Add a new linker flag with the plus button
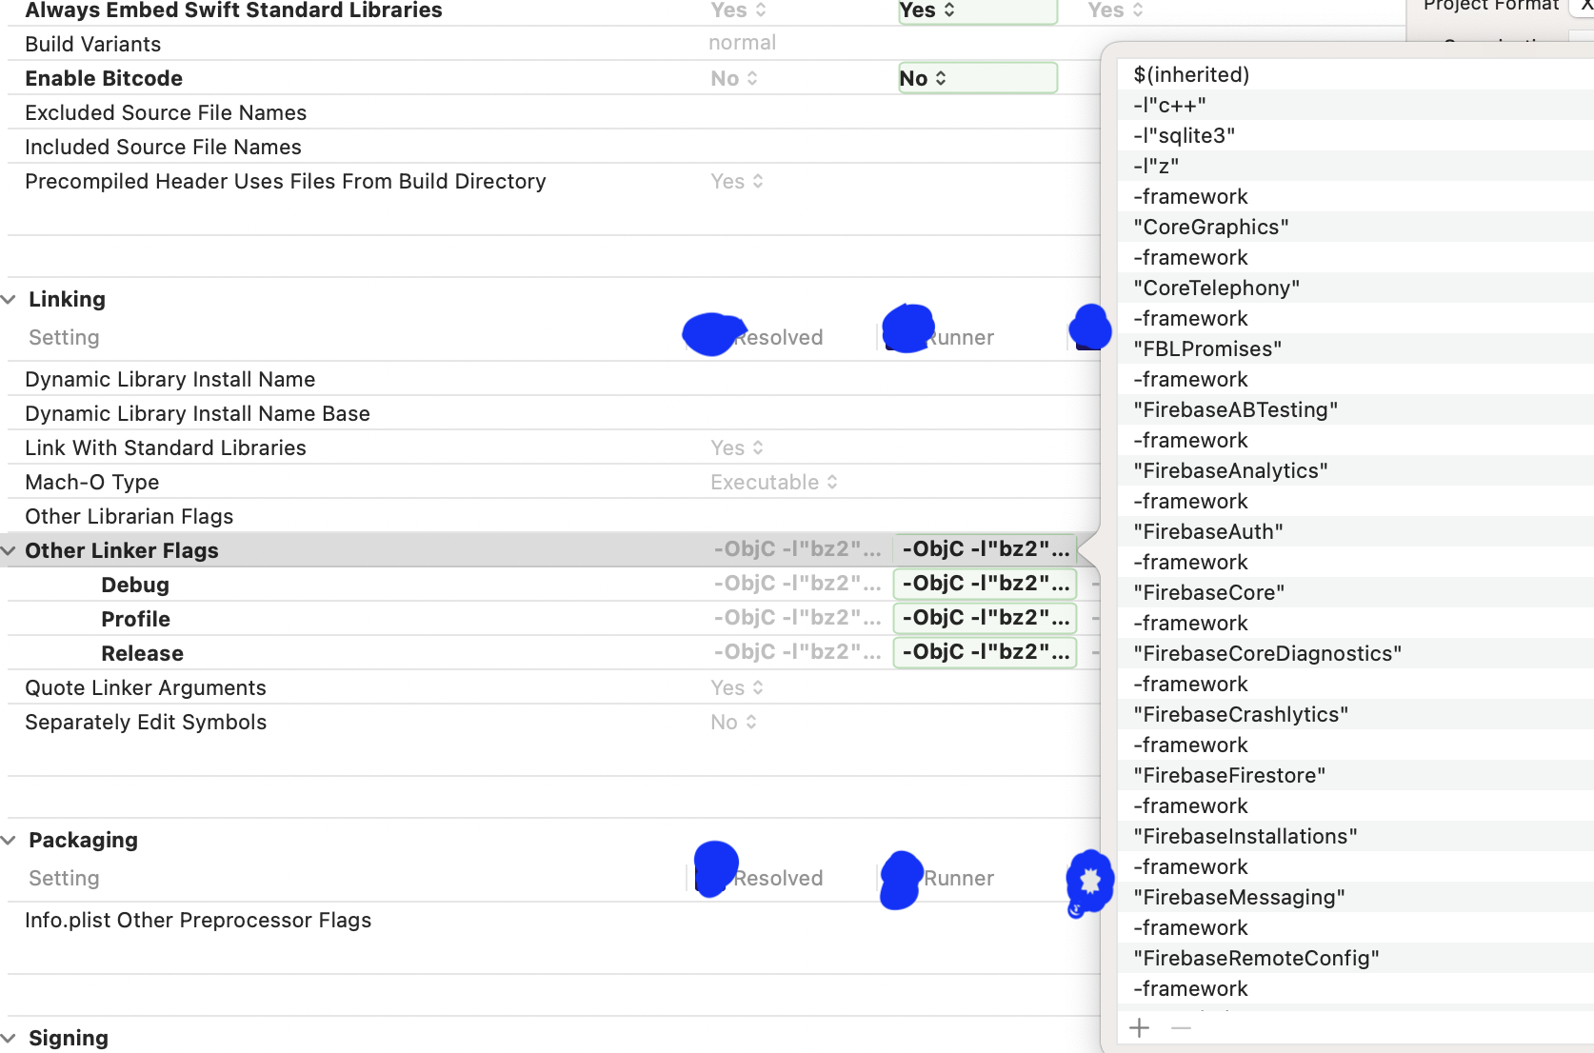The width and height of the screenshot is (1594, 1053). (x=1139, y=1028)
